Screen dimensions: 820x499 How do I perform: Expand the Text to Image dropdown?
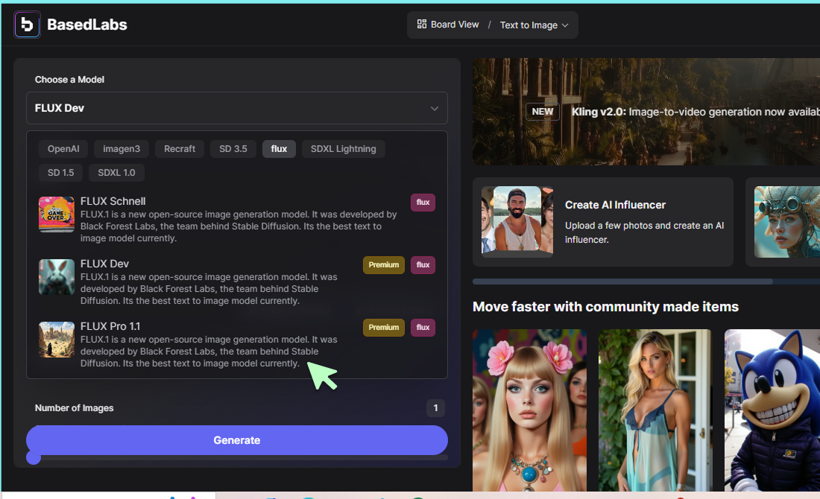coord(534,25)
